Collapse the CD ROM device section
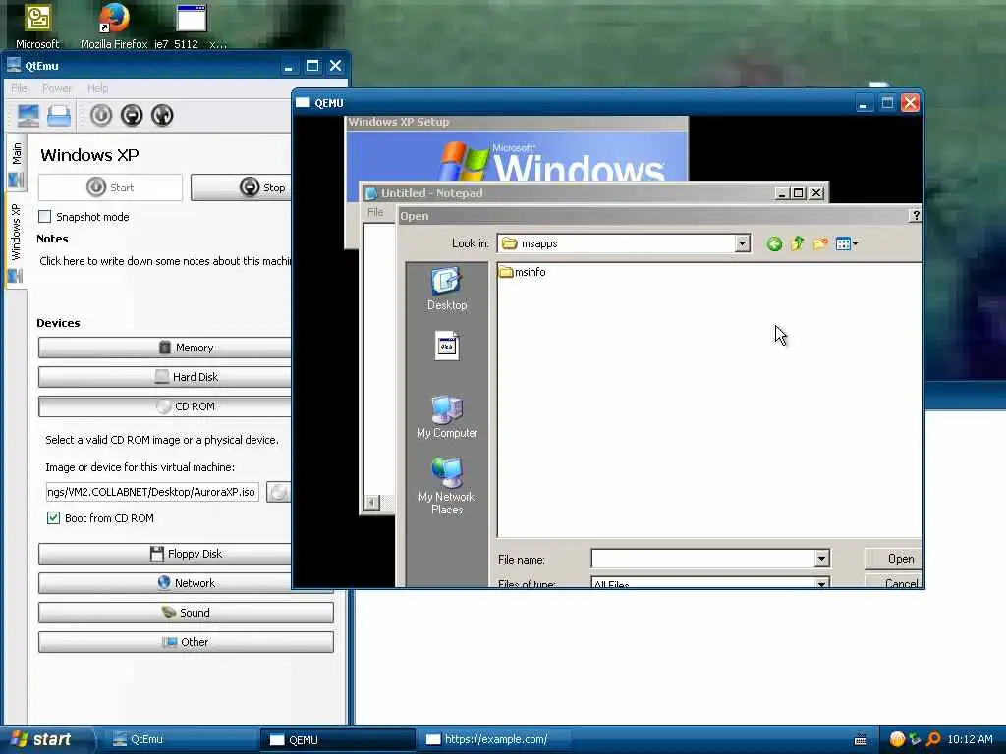1006x754 pixels. (x=164, y=406)
